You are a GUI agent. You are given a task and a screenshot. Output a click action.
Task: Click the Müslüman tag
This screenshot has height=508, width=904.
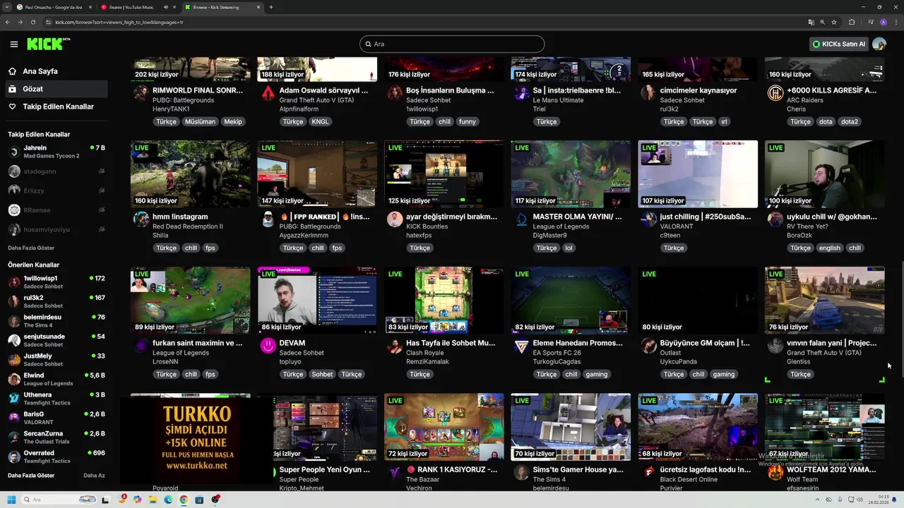click(x=200, y=121)
